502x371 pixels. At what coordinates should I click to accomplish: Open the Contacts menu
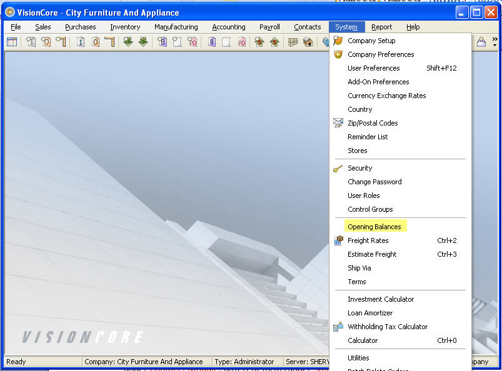click(308, 27)
